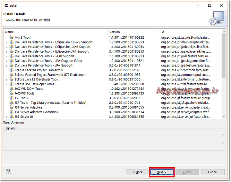Click the item list scroll-down arrow

coord(224,117)
